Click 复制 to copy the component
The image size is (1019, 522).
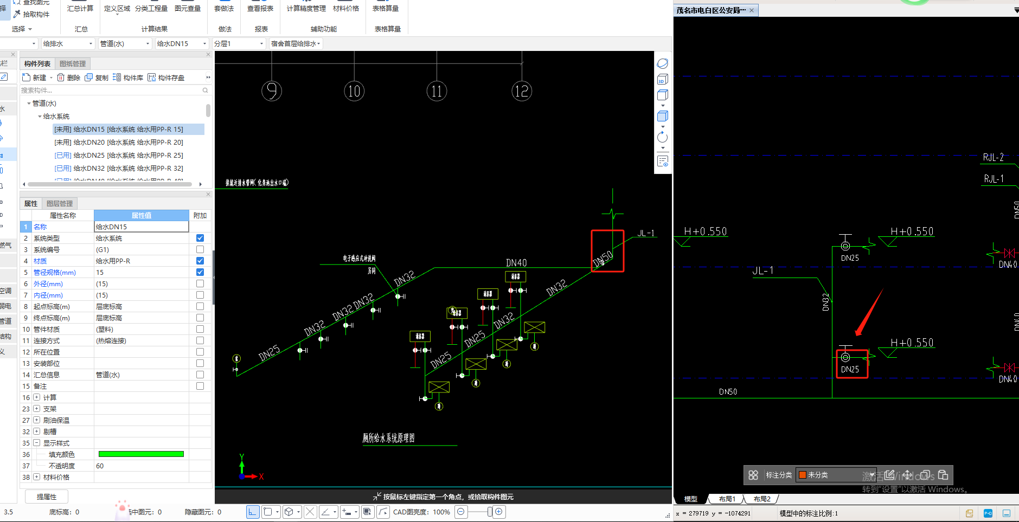click(97, 78)
